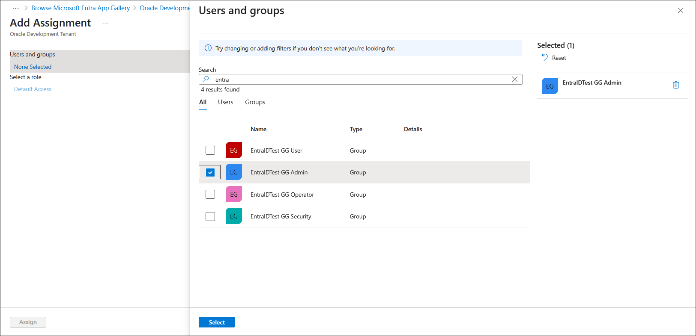The image size is (696, 336).
Task: Click the blue EG avatar in Selected panel
Action: click(550, 86)
